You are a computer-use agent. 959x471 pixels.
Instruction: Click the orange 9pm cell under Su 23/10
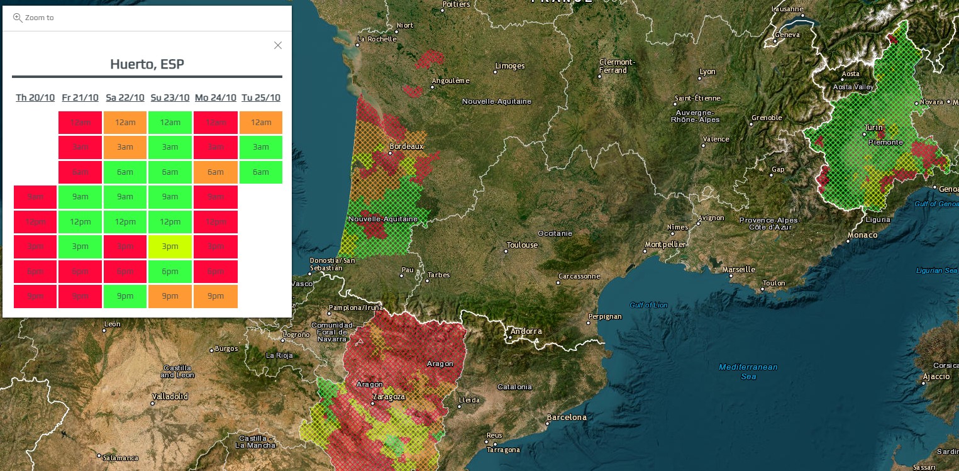tap(170, 296)
